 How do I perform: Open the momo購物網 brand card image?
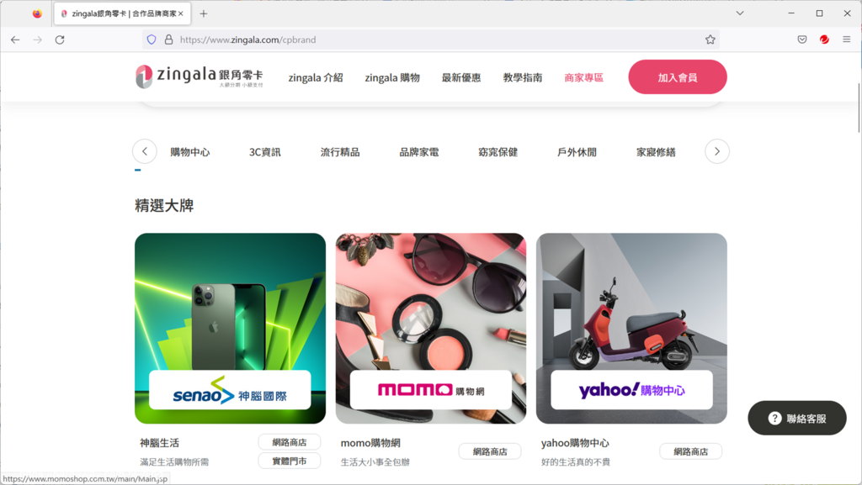pyautogui.click(x=431, y=328)
